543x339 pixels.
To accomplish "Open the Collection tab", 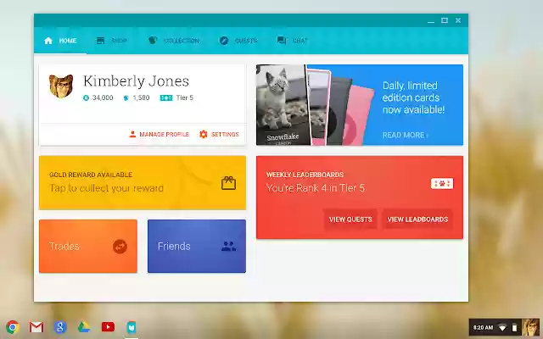I will 173,41.
